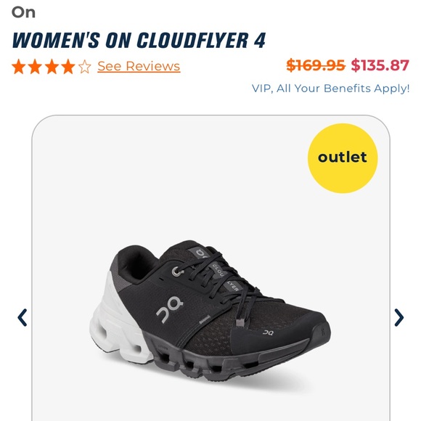Open the See Reviews link
The height and width of the screenshot is (421, 421).
tap(139, 66)
